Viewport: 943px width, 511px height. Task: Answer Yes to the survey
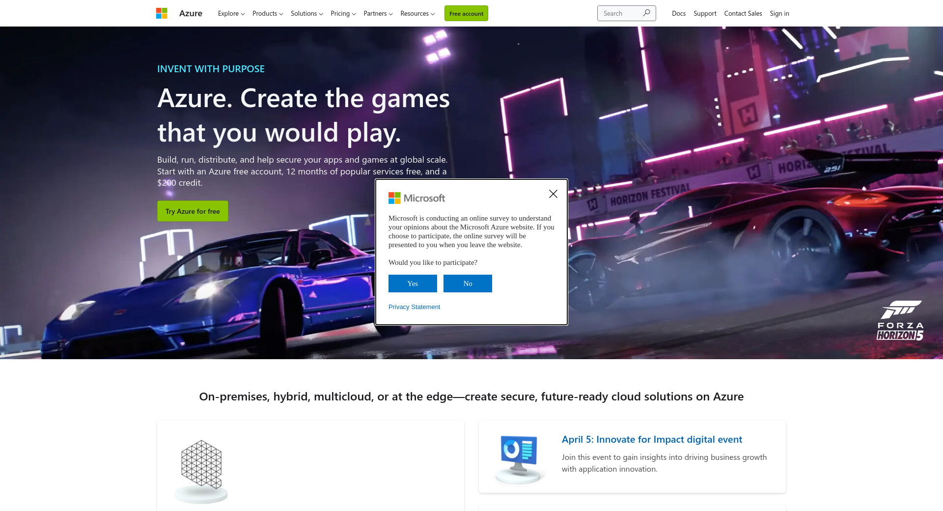pos(413,284)
